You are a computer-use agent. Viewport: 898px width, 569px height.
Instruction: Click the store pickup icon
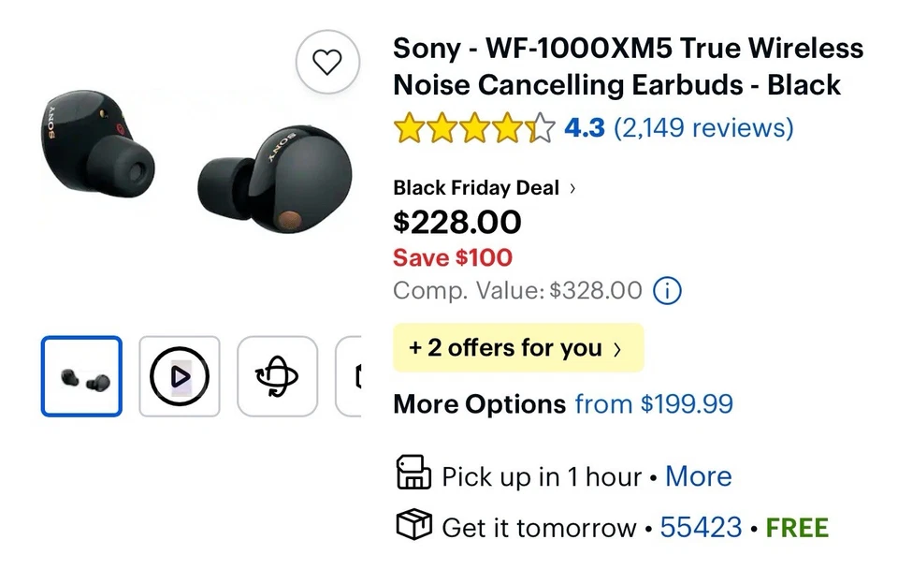pyautogui.click(x=412, y=475)
